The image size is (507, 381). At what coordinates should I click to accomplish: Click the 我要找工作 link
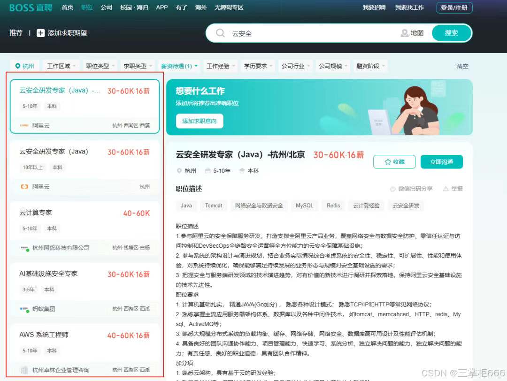[410, 8]
